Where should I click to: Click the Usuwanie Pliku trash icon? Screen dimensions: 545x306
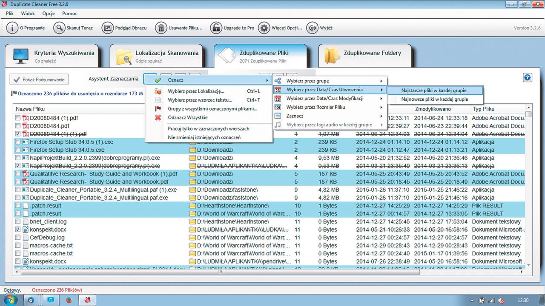coord(161,28)
